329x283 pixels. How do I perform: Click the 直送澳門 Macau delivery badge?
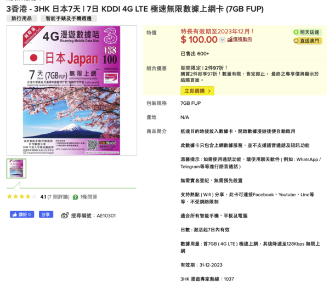(308, 41)
